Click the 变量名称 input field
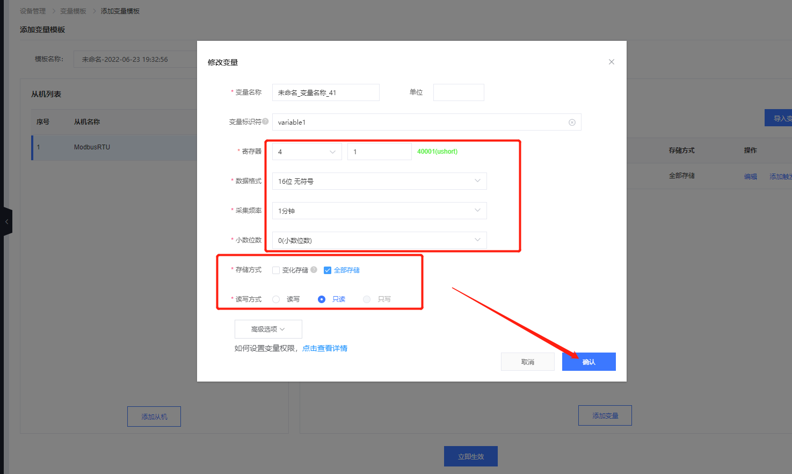The image size is (792, 474). click(325, 92)
